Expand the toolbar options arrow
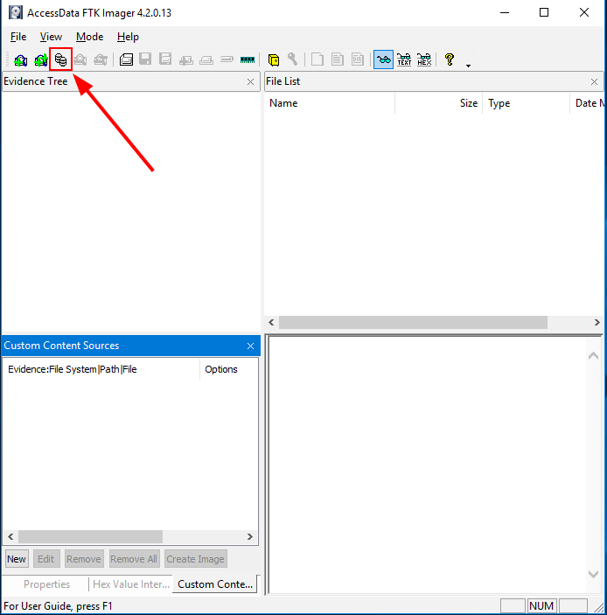This screenshot has width=607, height=615. (x=468, y=65)
